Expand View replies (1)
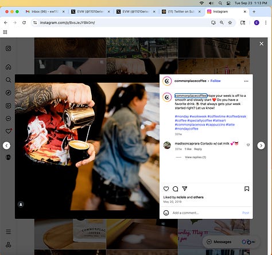 click(x=195, y=157)
